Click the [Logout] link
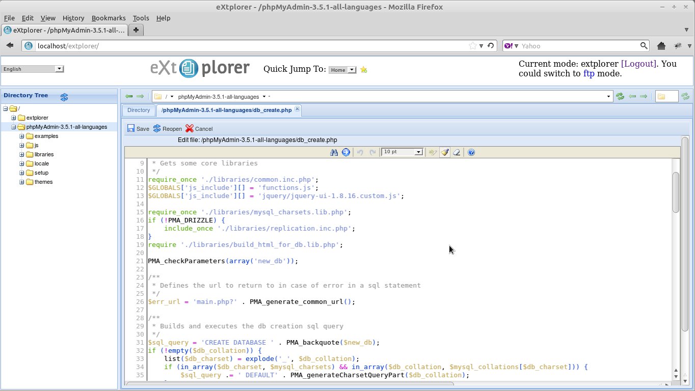The image size is (695, 391). (639, 64)
